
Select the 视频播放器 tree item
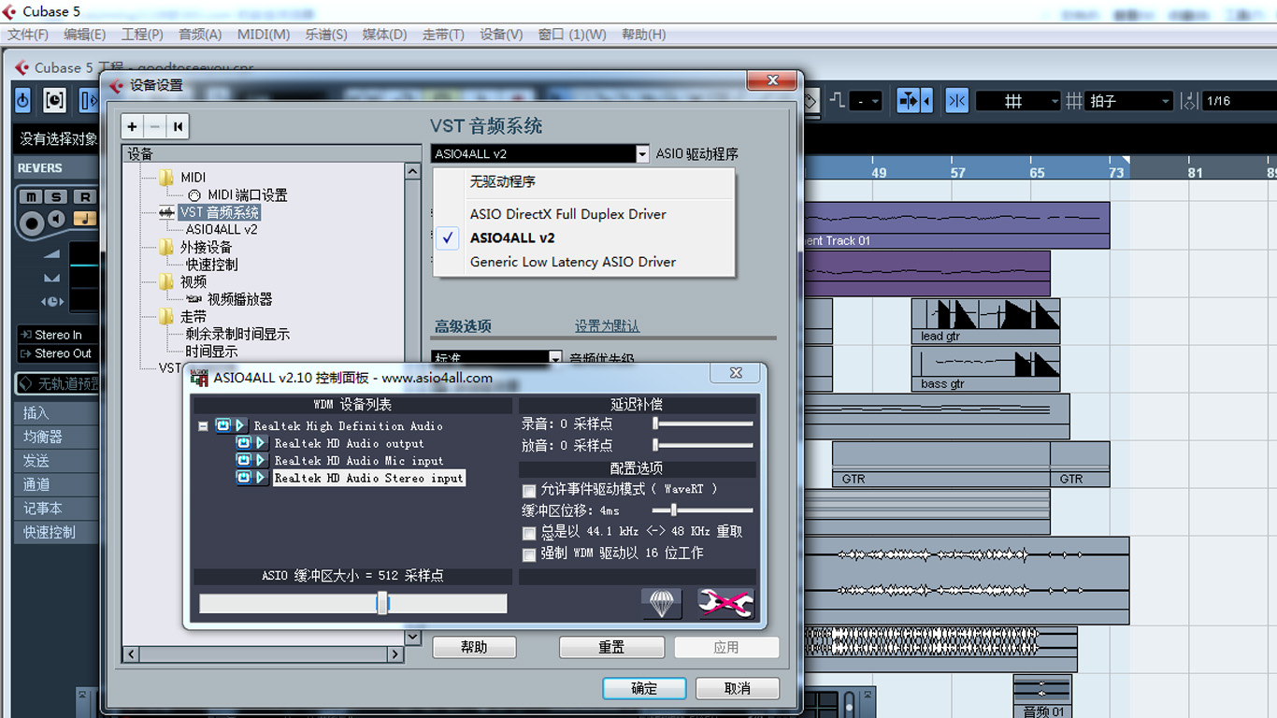tap(240, 299)
